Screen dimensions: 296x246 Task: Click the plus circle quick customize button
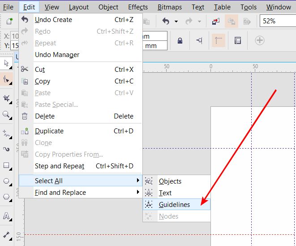pyautogui.click(x=260, y=40)
